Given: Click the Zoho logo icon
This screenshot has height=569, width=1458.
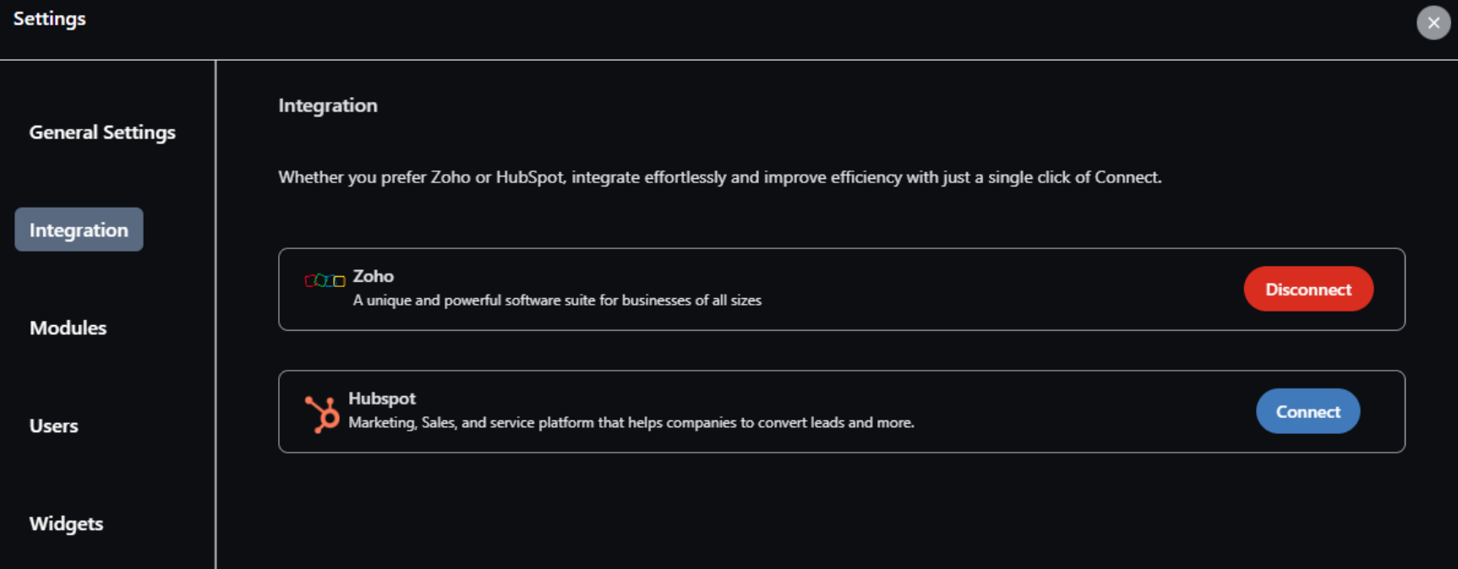Looking at the screenshot, I should coord(325,280).
